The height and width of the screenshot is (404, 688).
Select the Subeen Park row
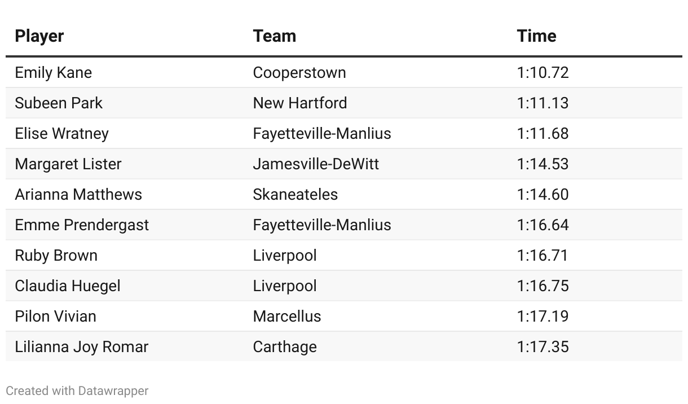coord(344,103)
